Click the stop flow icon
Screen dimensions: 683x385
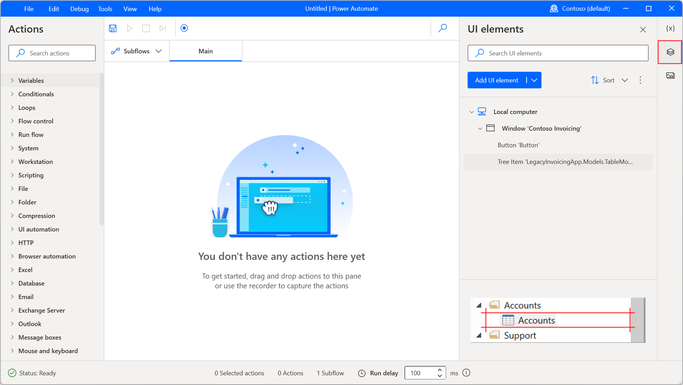146,28
